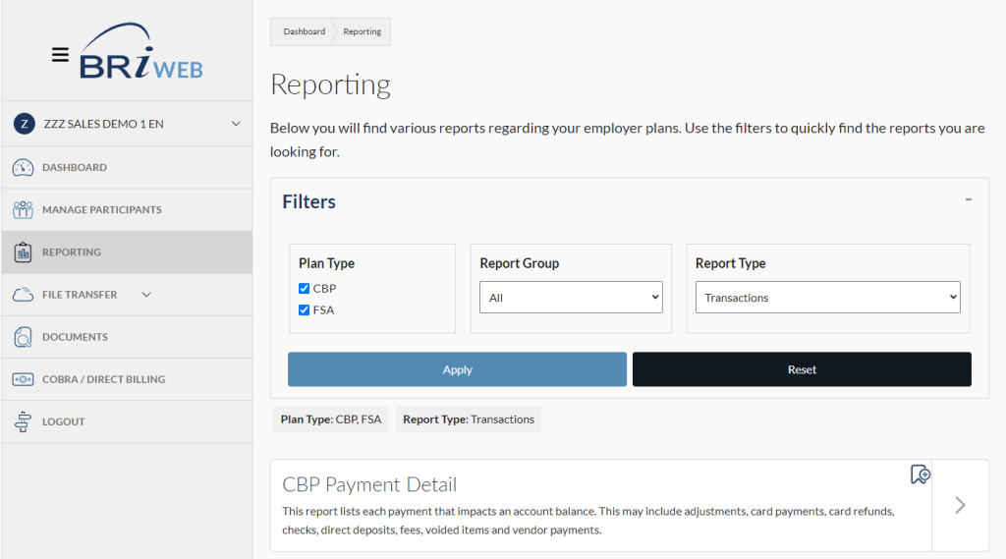Click the hamburger menu icon
This screenshot has width=1006, height=559.
tap(60, 55)
